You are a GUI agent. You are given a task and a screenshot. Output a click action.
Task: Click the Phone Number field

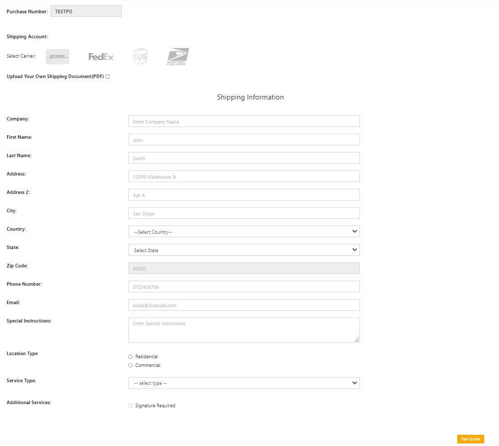(244, 287)
